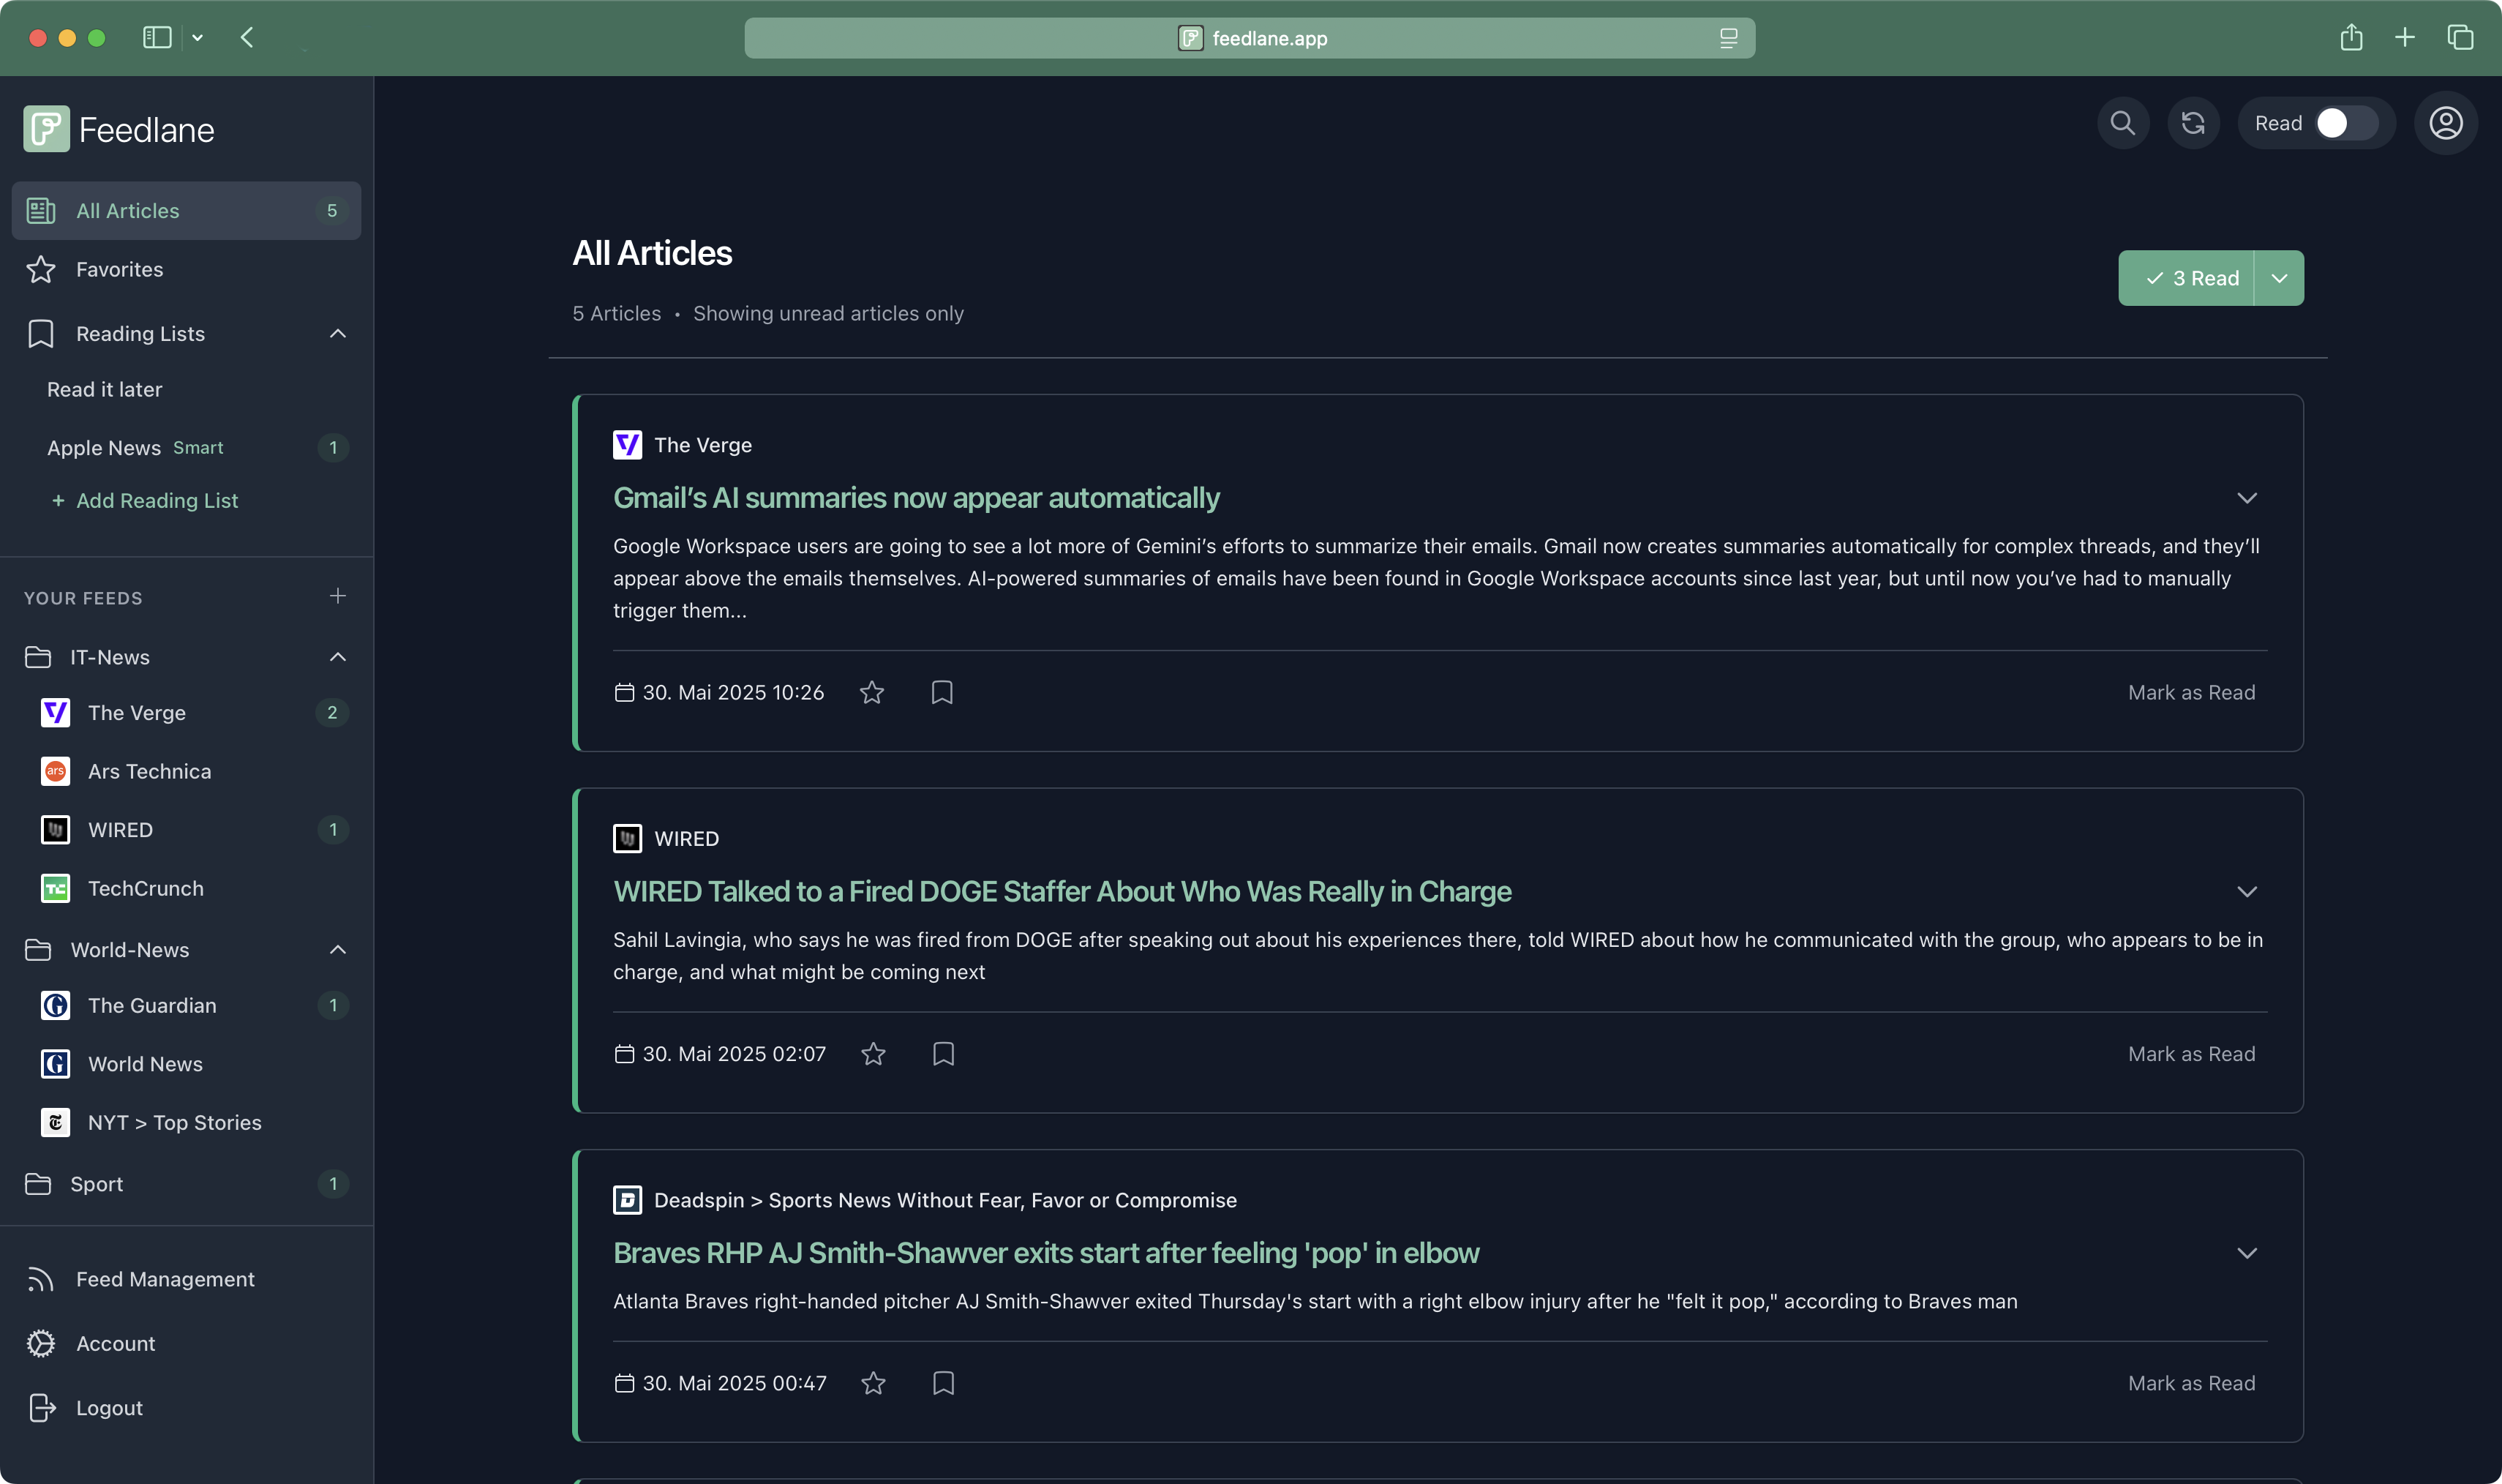This screenshot has width=2502, height=1484.
Task: Select The Guardian feed
Action: [x=186, y=1005]
